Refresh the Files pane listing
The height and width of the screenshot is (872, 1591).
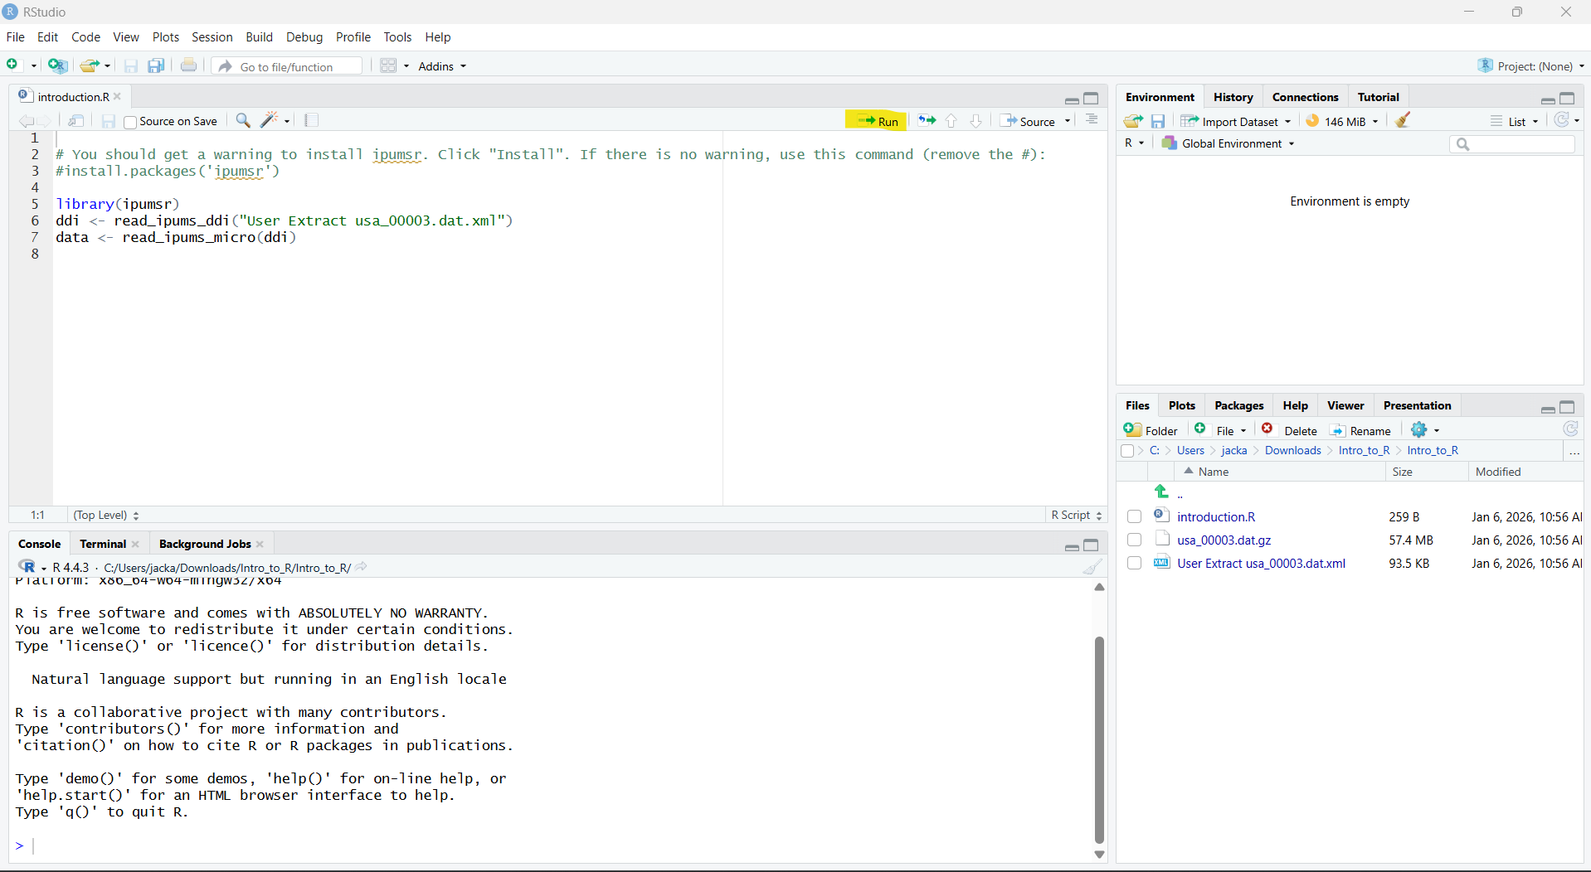[1570, 429]
